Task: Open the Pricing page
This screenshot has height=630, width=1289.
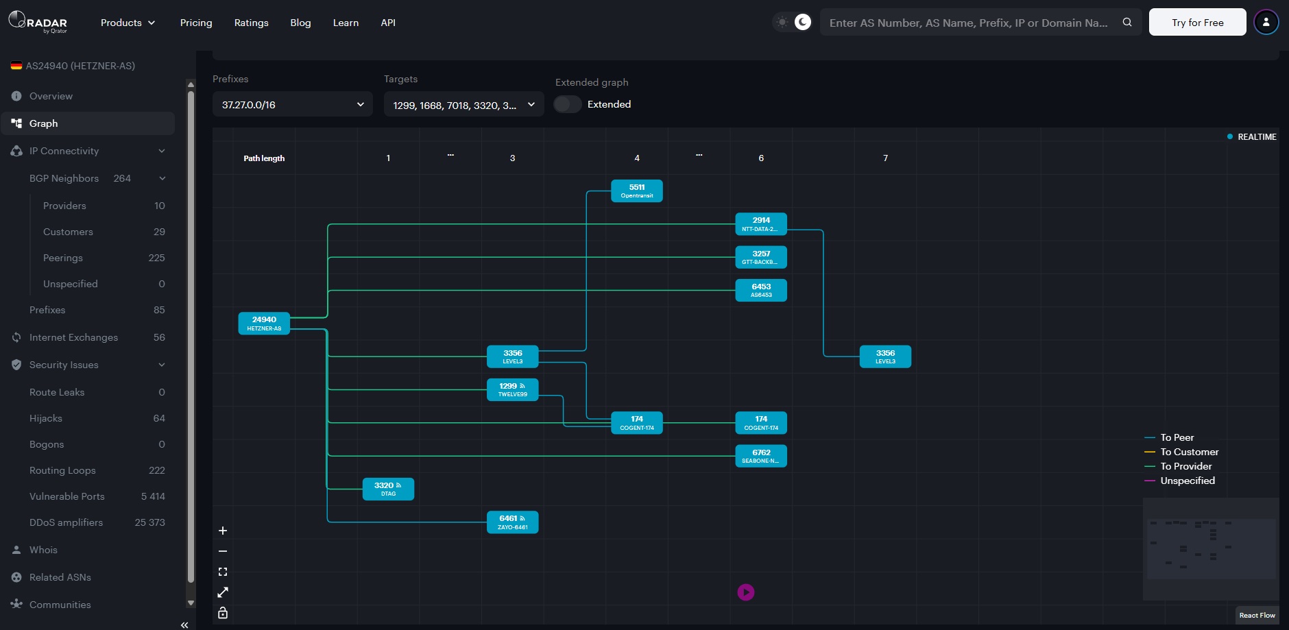Action: coord(196,23)
